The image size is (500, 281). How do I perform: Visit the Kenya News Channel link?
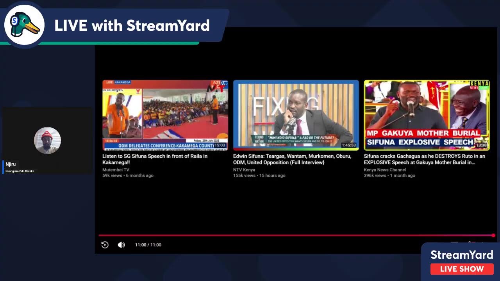coord(385,170)
